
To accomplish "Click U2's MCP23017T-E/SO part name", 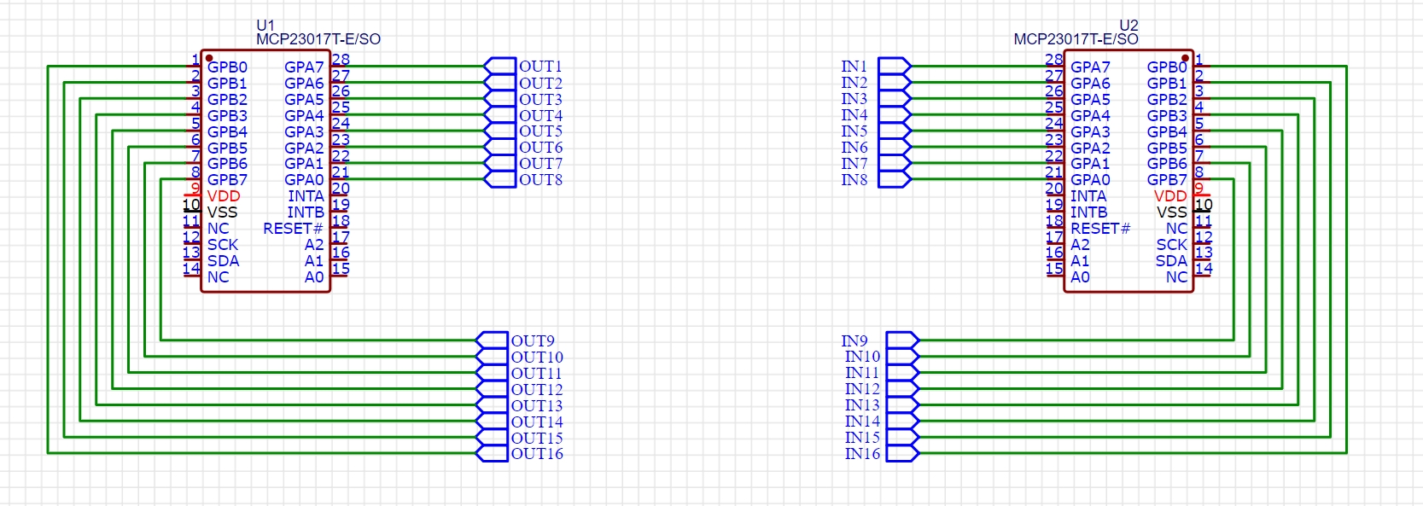I will 1076,39.
